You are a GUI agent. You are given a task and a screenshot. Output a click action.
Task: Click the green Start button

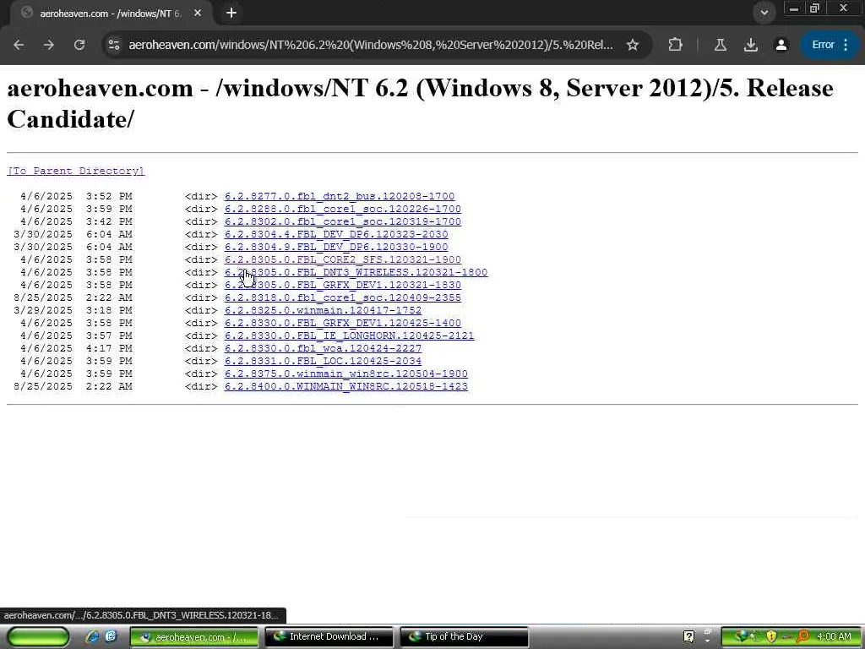pos(38,637)
